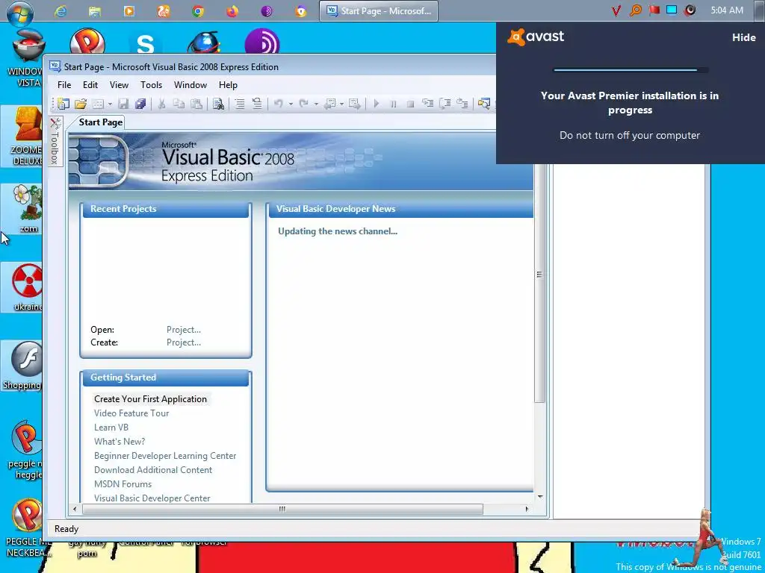Click the scroll right arrow button
The width and height of the screenshot is (765, 573).
(x=527, y=509)
